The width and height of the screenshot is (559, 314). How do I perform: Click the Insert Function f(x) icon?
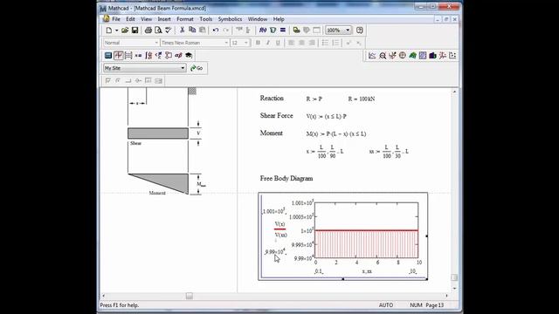pyautogui.click(x=263, y=31)
